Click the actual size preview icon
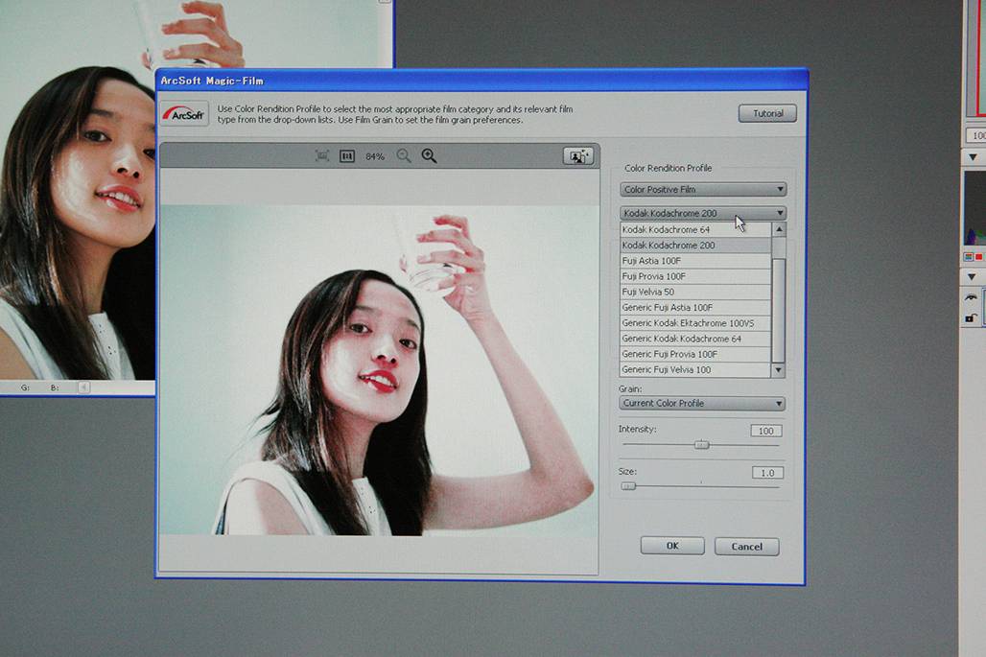 (x=347, y=156)
